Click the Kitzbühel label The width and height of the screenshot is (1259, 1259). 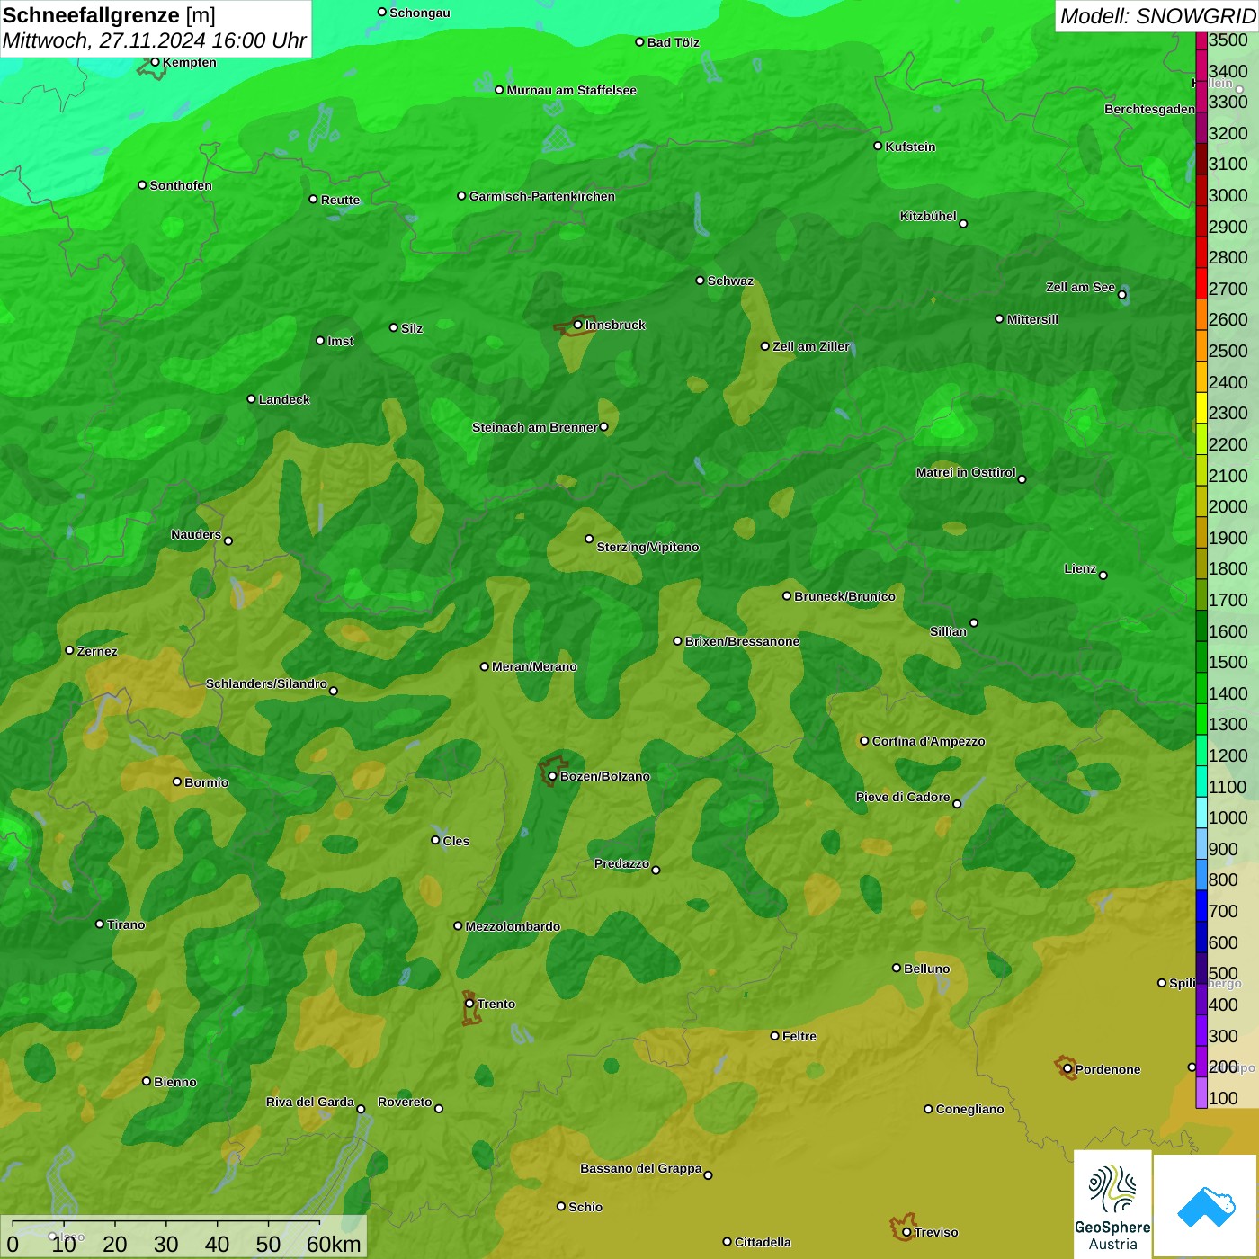point(928,216)
